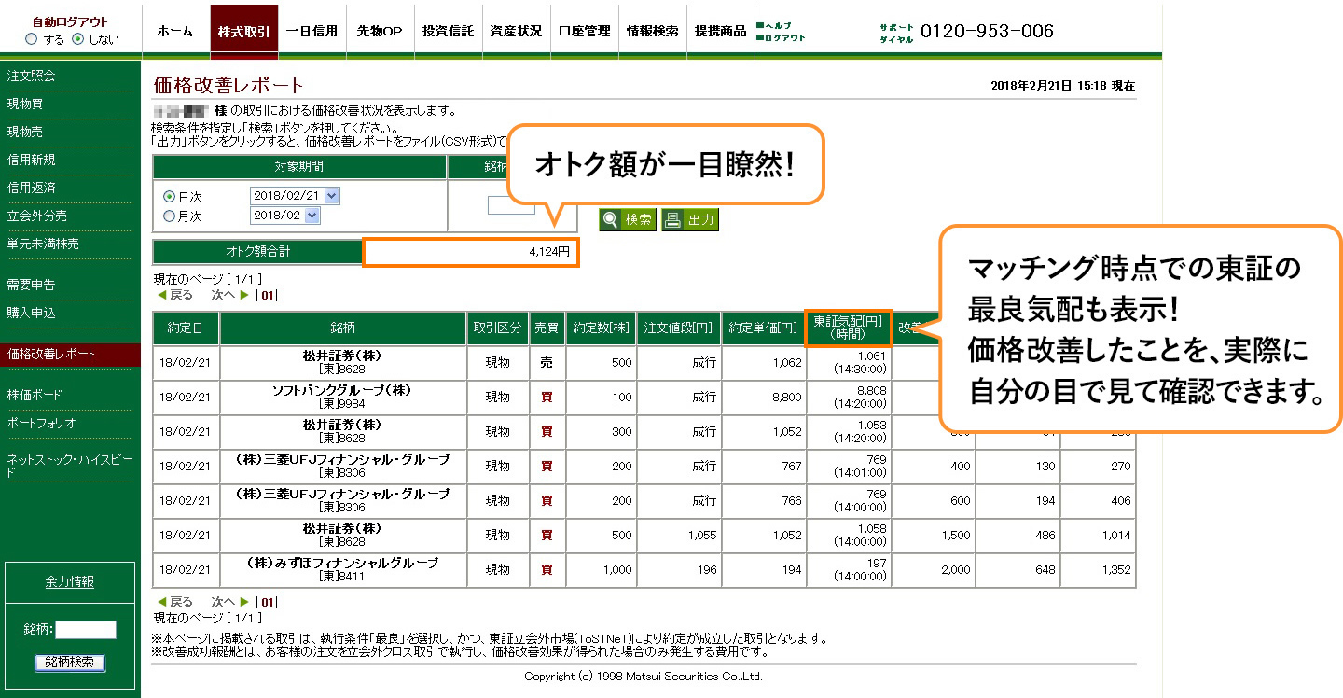Click the 銘柄検索 button
This screenshot has height=698, width=1343.
click(70, 662)
